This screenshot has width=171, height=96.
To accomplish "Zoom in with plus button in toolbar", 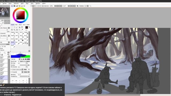I will pyautogui.click(x=59, y=6).
